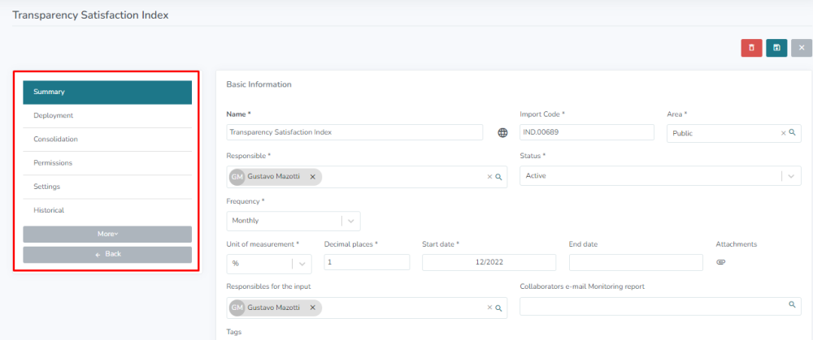Click the gray X cancel icon
This screenshot has width=813, height=340.
(801, 48)
